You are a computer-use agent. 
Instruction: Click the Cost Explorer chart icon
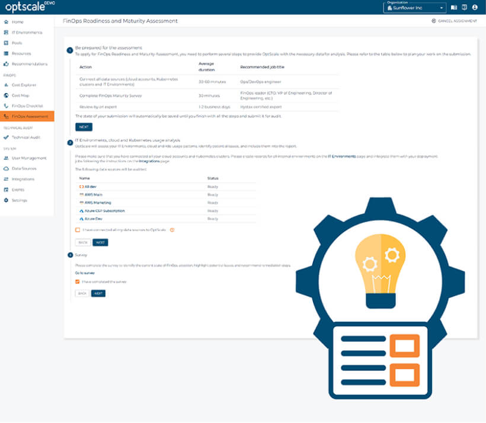(x=6, y=85)
